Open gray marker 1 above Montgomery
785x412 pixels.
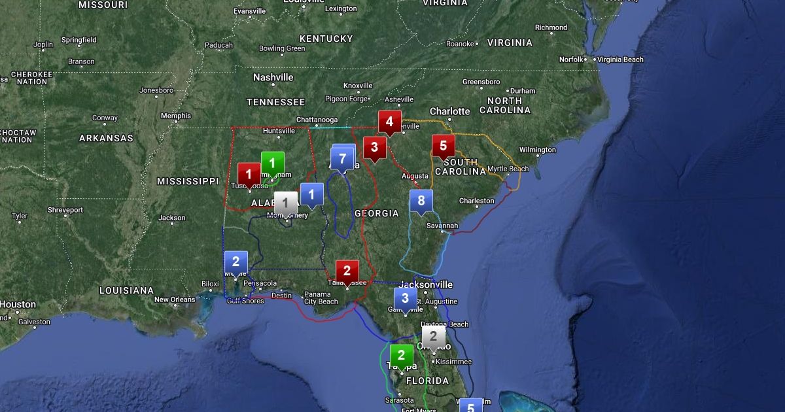[285, 204]
